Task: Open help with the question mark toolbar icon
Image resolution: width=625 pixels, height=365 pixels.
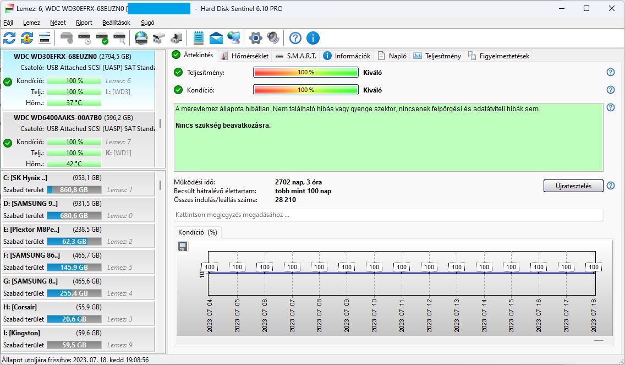Action: click(295, 39)
